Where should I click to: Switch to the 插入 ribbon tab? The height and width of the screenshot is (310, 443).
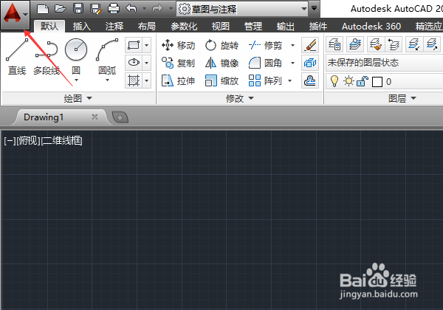click(x=82, y=27)
